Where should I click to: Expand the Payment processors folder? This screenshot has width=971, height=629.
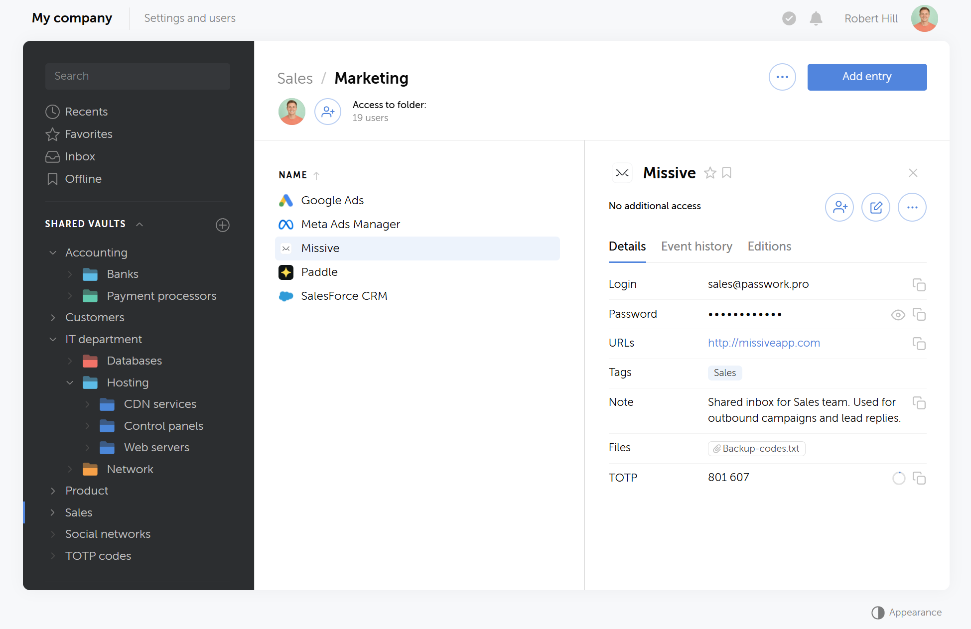coord(70,296)
